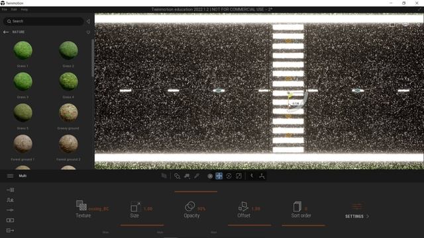
Task: Toggle the viewport eye visibility icon
Action: 405,24
